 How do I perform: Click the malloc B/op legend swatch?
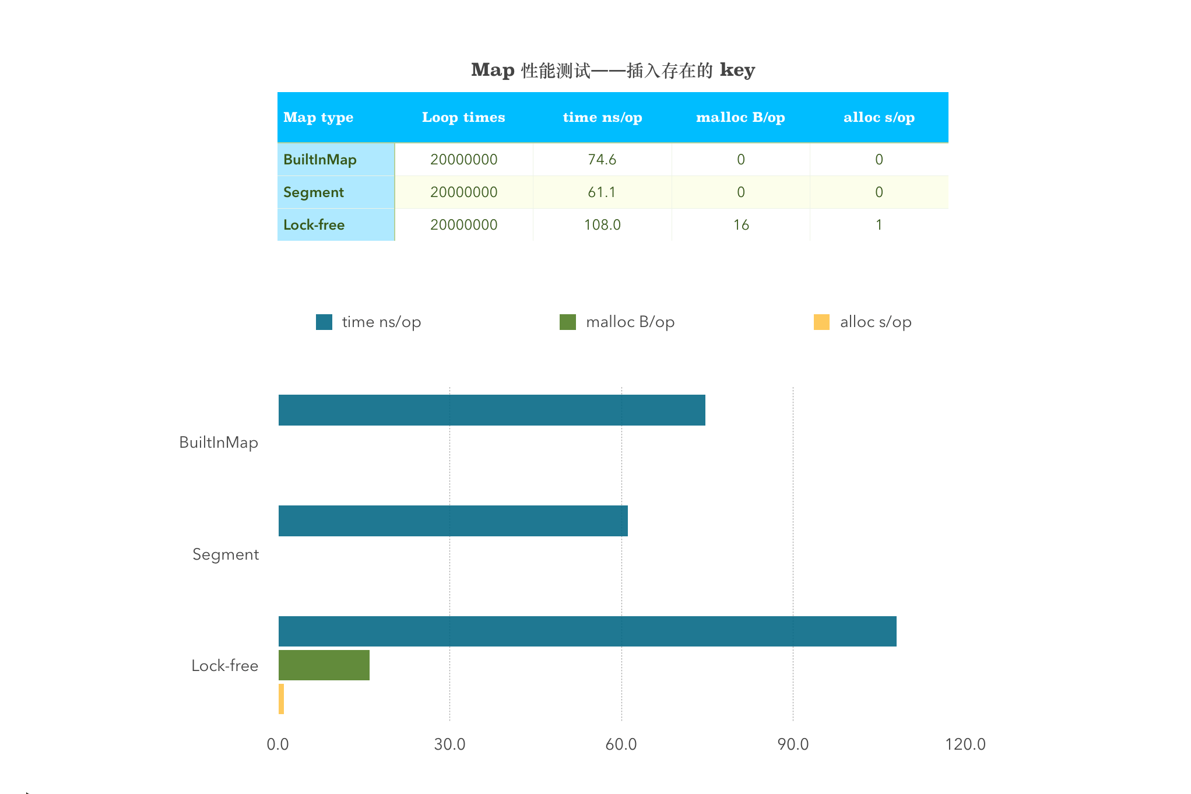point(567,322)
